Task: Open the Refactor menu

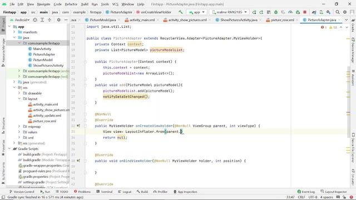Action: 71,4
